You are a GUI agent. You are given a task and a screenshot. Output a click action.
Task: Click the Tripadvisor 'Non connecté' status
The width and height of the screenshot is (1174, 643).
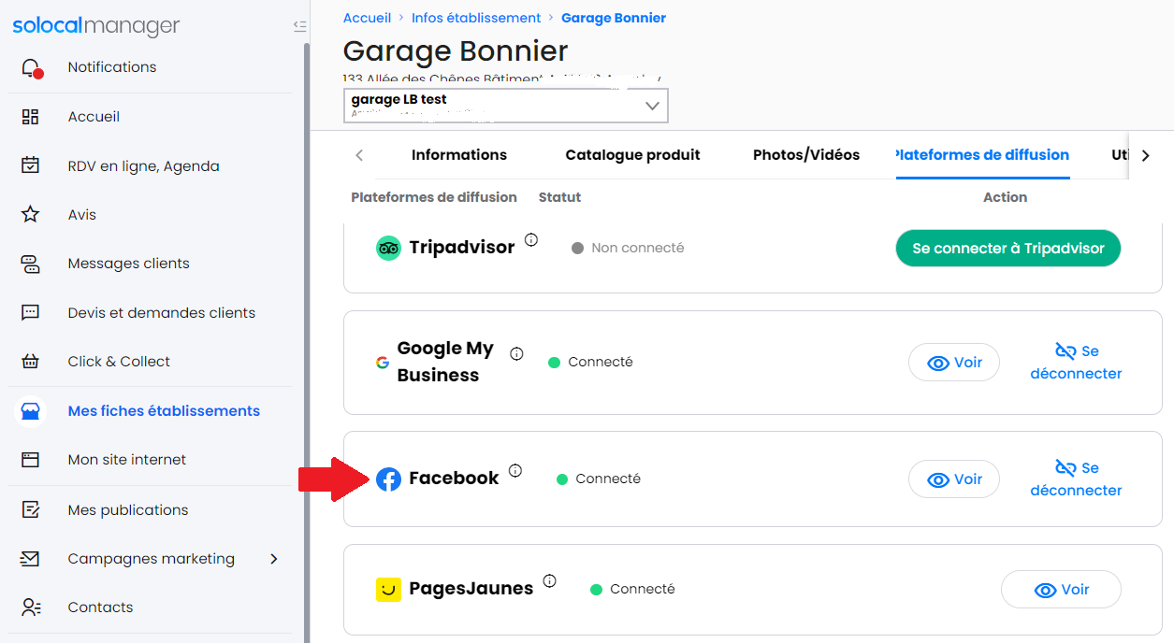(x=628, y=249)
